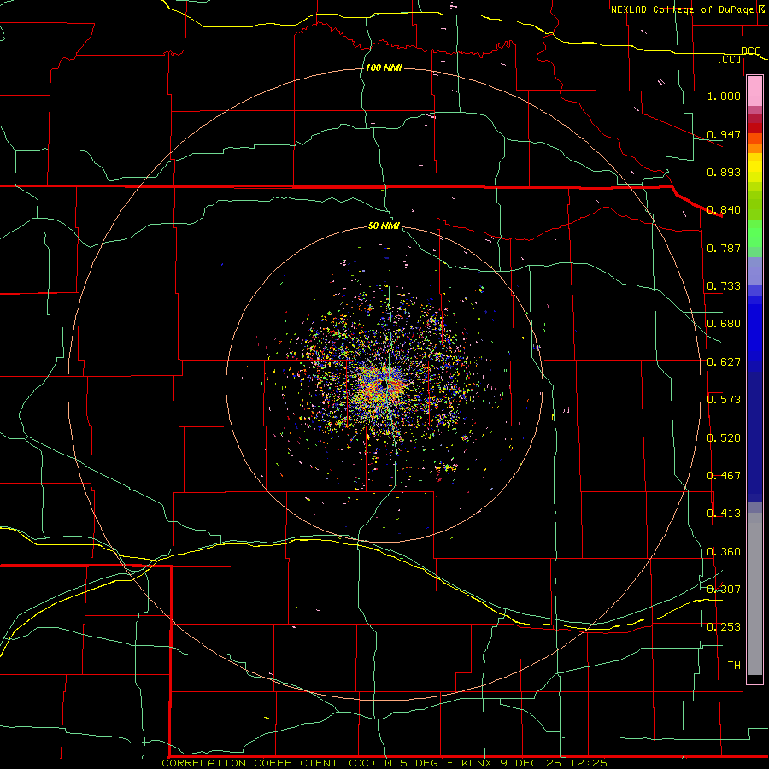Click the TH label at legend bottom
Viewport: 769px width, 769px height.
point(734,666)
